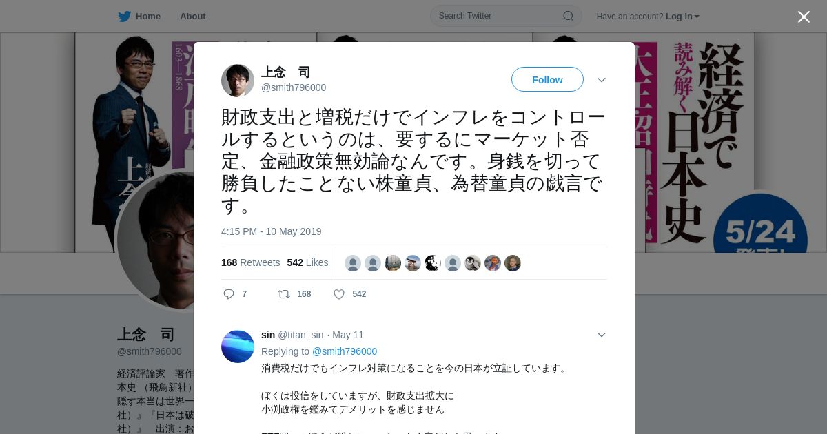Click the first liker avatar in the row

click(353, 263)
